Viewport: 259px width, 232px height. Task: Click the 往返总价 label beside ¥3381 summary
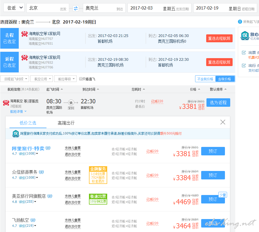pos(201,107)
